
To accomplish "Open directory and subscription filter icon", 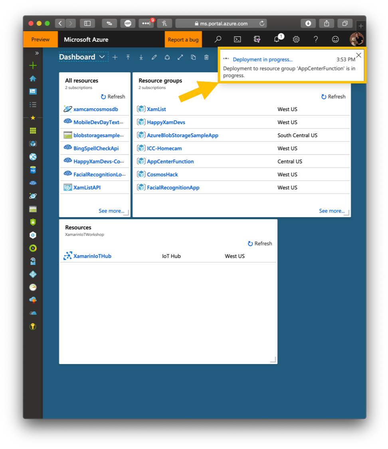I will click(257, 39).
